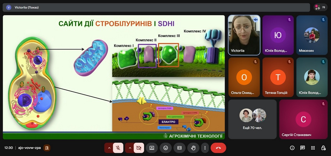Click the present screen icon

(152, 148)
